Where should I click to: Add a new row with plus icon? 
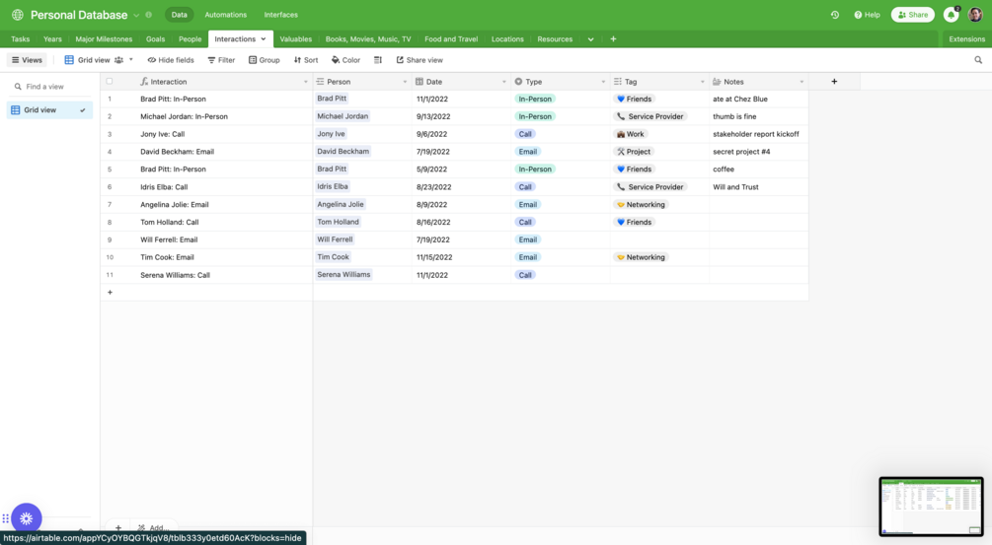[111, 293]
